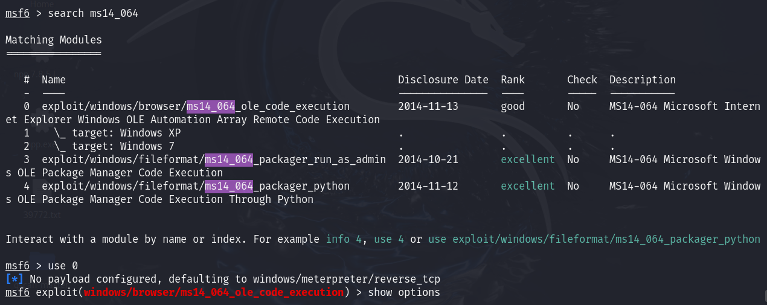Viewport: 767px width, 305px height.
Task: Click the module path in row 4
Action: pos(195,186)
